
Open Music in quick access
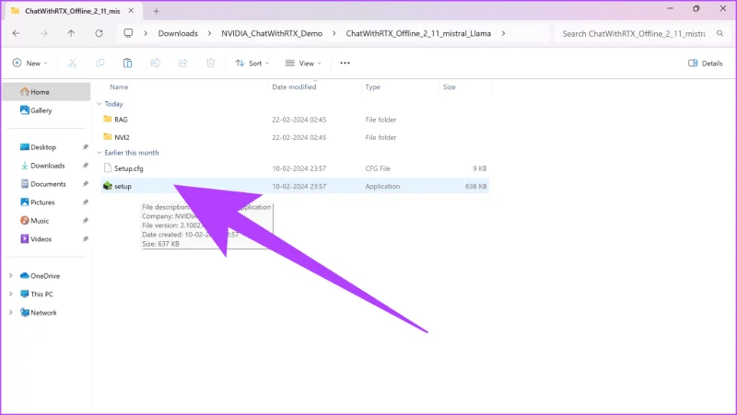coord(34,220)
